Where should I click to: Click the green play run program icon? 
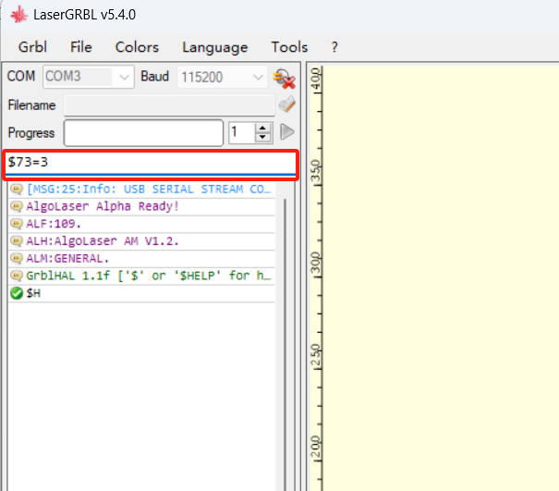coord(287,132)
